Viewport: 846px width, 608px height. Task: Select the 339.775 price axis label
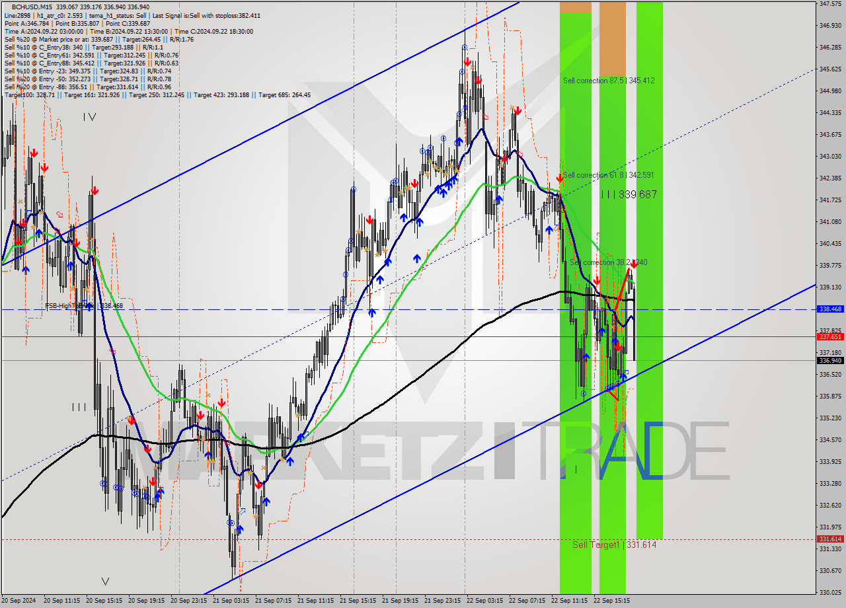830,266
